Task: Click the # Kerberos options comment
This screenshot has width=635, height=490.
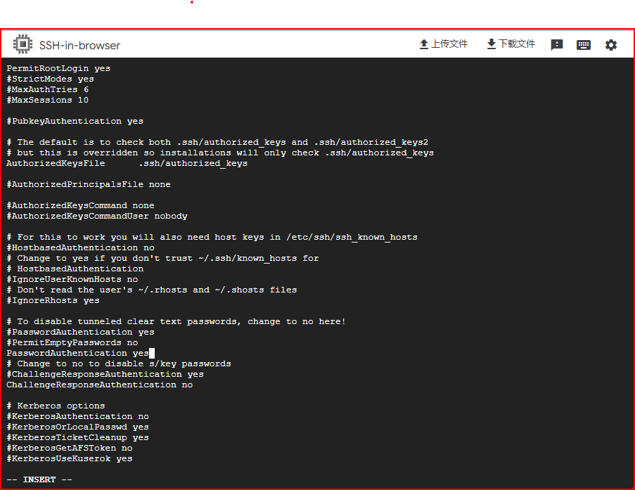Action: point(56,406)
